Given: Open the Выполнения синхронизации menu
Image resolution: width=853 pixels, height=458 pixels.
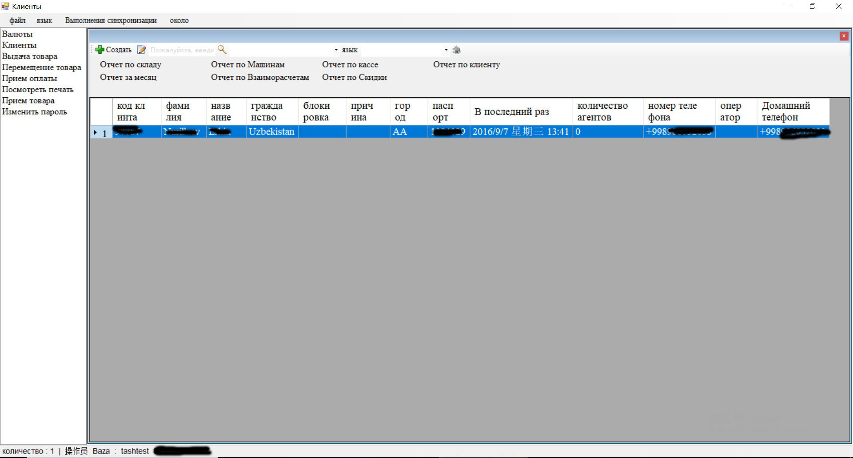Looking at the screenshot, I should point(111,20).
